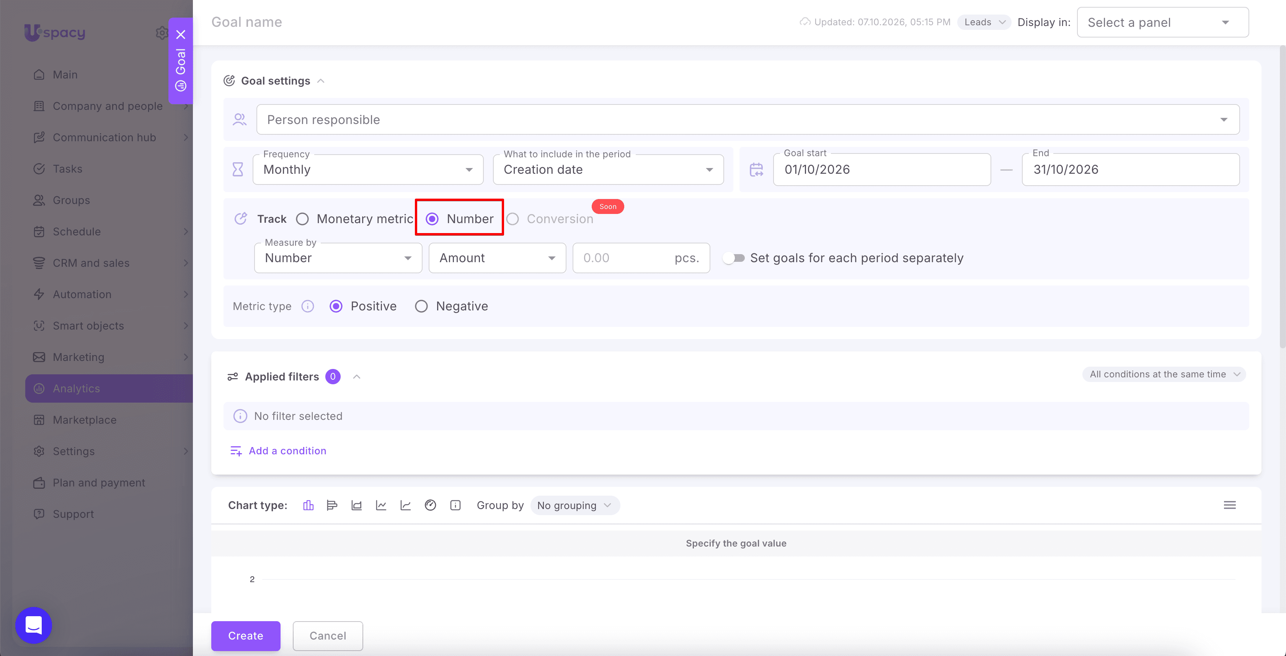Screen dimensions: 1286x656
Task: Open the Measure by Number dropdown
Action: [338, 258]
